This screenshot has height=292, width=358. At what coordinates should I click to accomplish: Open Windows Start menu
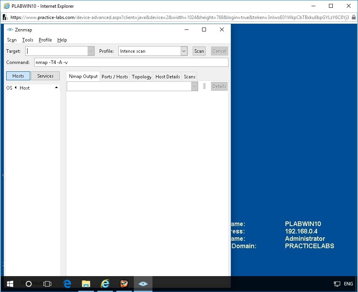point(10,284)
